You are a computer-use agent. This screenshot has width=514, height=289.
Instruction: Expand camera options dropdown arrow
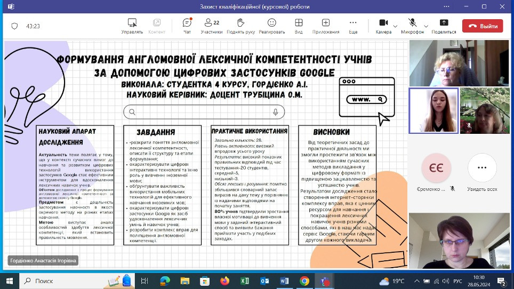395,26
